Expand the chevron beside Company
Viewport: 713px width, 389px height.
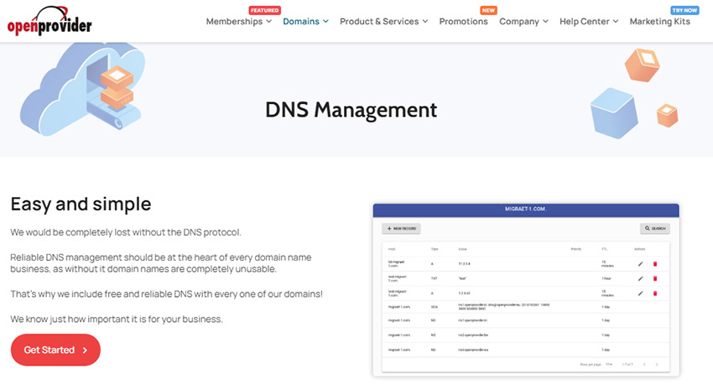point(546,21)
